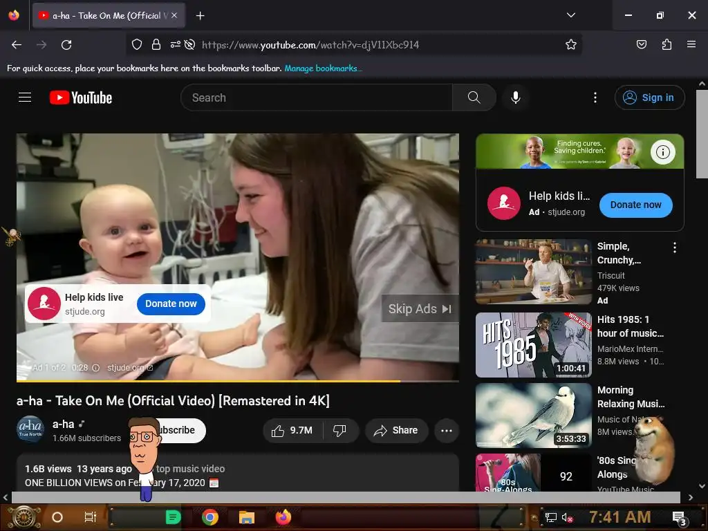Image resolution: width=708 pixels, height=531 pixels.
Task: Focus the YouTube Search field
Action: [317, 97]
